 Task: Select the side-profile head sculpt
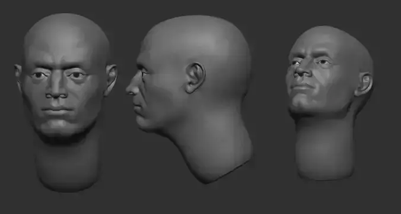click(x=189, y=99)
